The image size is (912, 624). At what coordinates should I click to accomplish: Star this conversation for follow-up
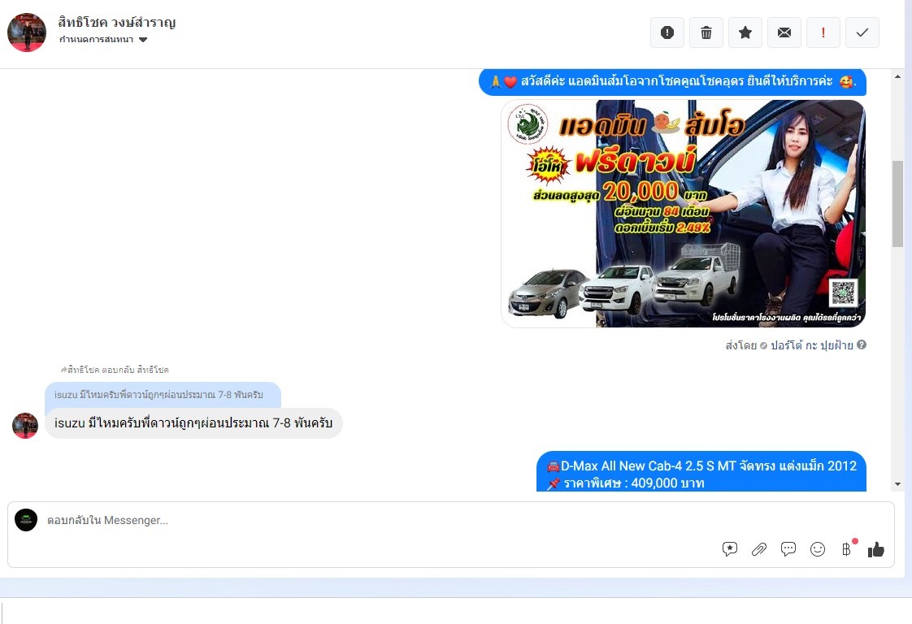745,32
